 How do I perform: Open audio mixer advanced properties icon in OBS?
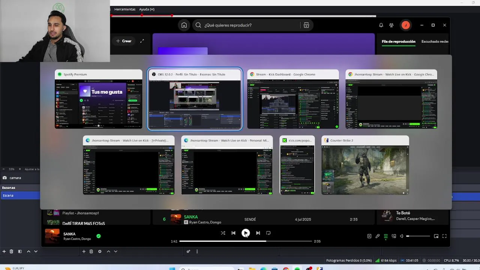188,251
